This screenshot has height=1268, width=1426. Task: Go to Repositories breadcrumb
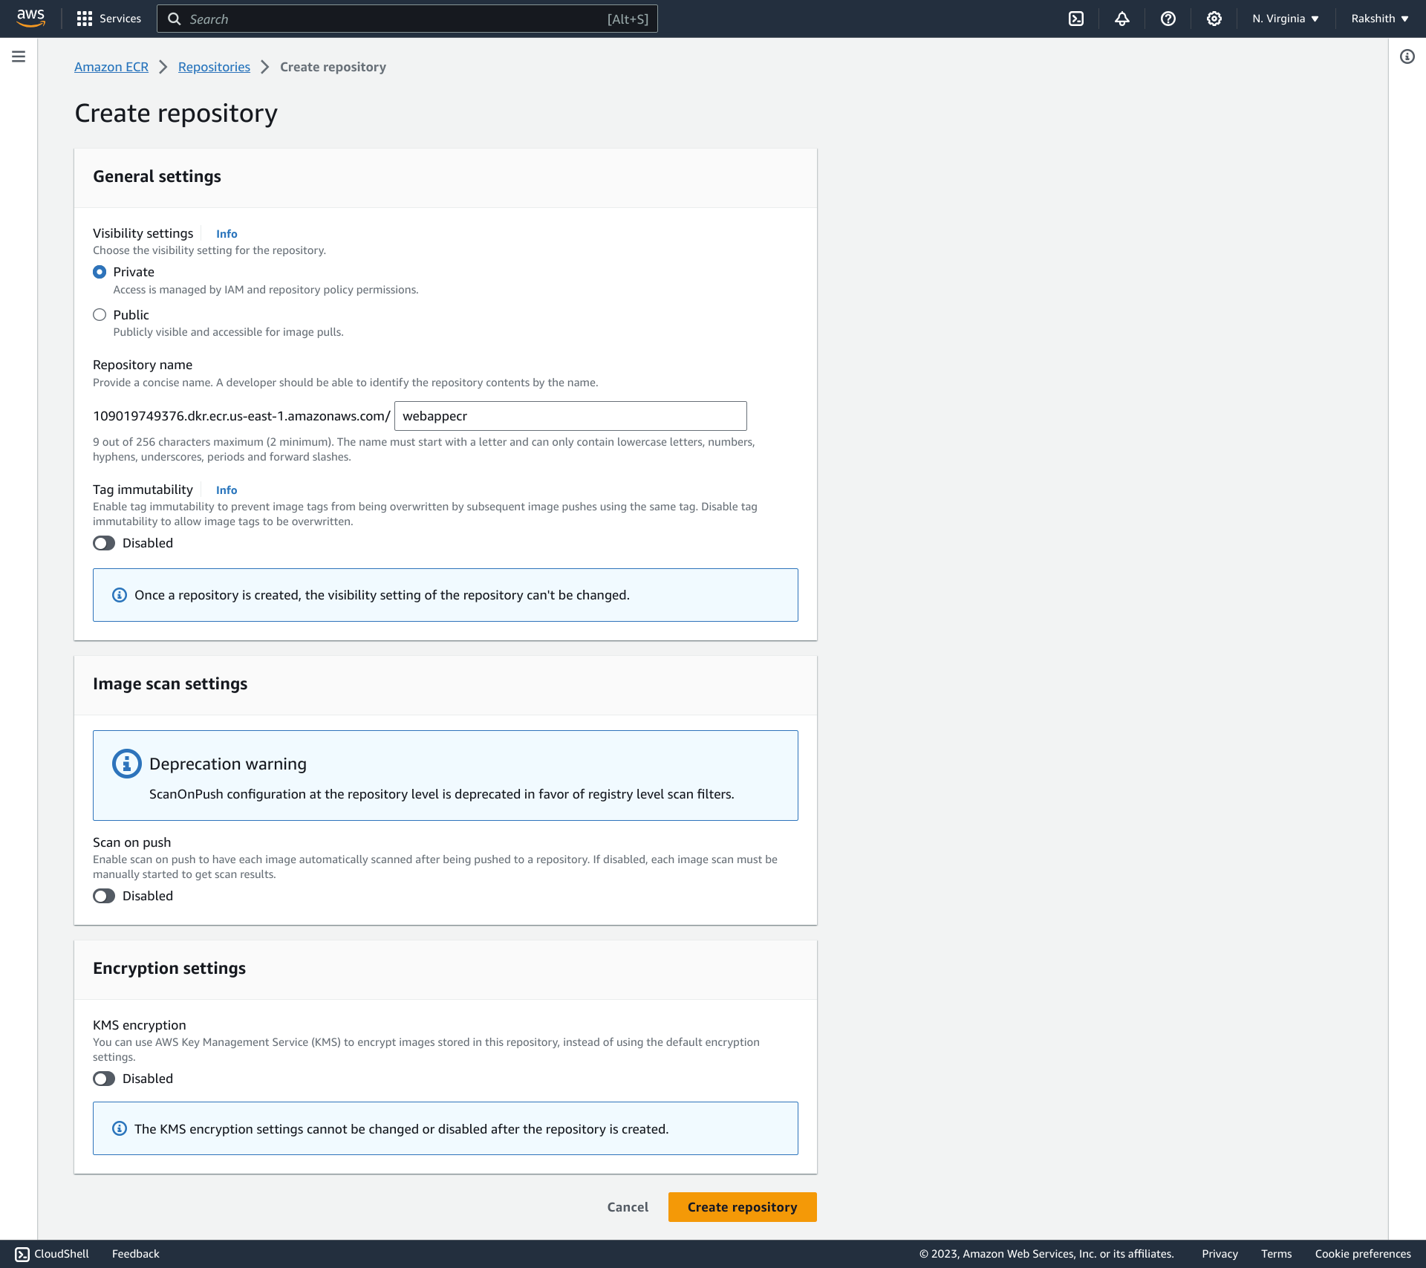[214, 67]
